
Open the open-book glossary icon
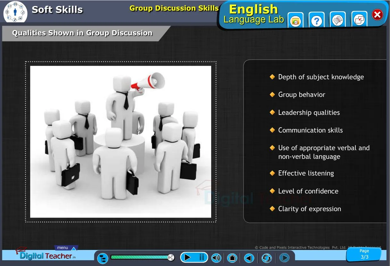pyautogui.click(x=338, y=21)
